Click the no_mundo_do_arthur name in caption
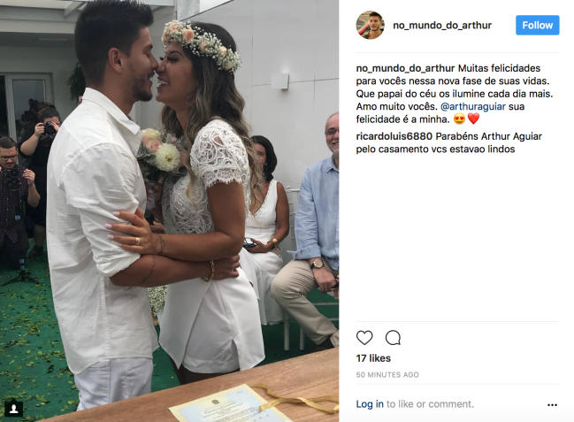This screenshot has width=574, height=422. [x=406, y=68]
